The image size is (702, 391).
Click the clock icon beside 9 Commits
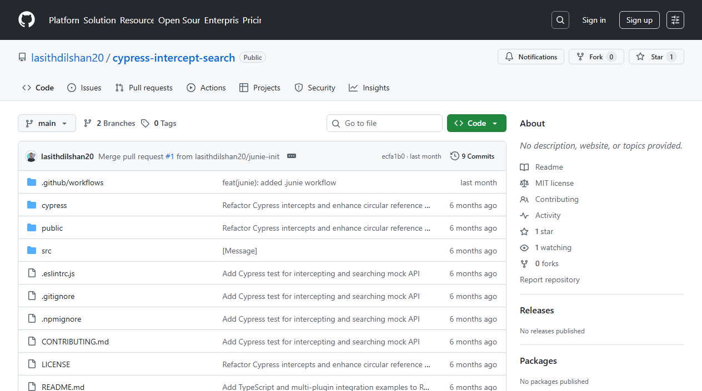455,156
